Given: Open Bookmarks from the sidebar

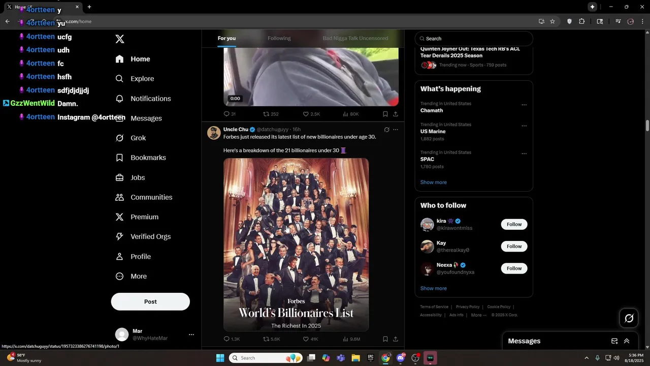Looking at the screenshot, I should pyautogui.click(x=141, y=158).
